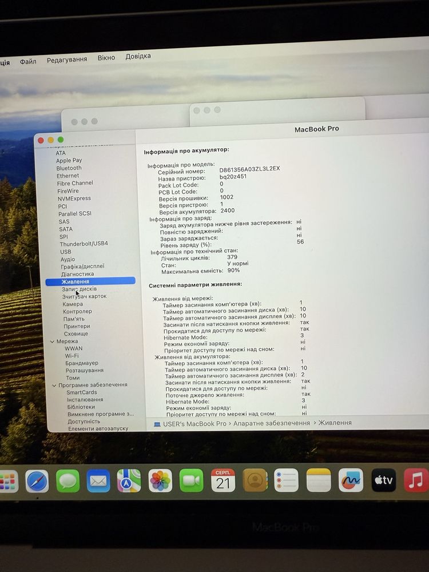This screenshot has width=429, height=572.
Task: Click the status value У нормі
Action: click(238, 264)
